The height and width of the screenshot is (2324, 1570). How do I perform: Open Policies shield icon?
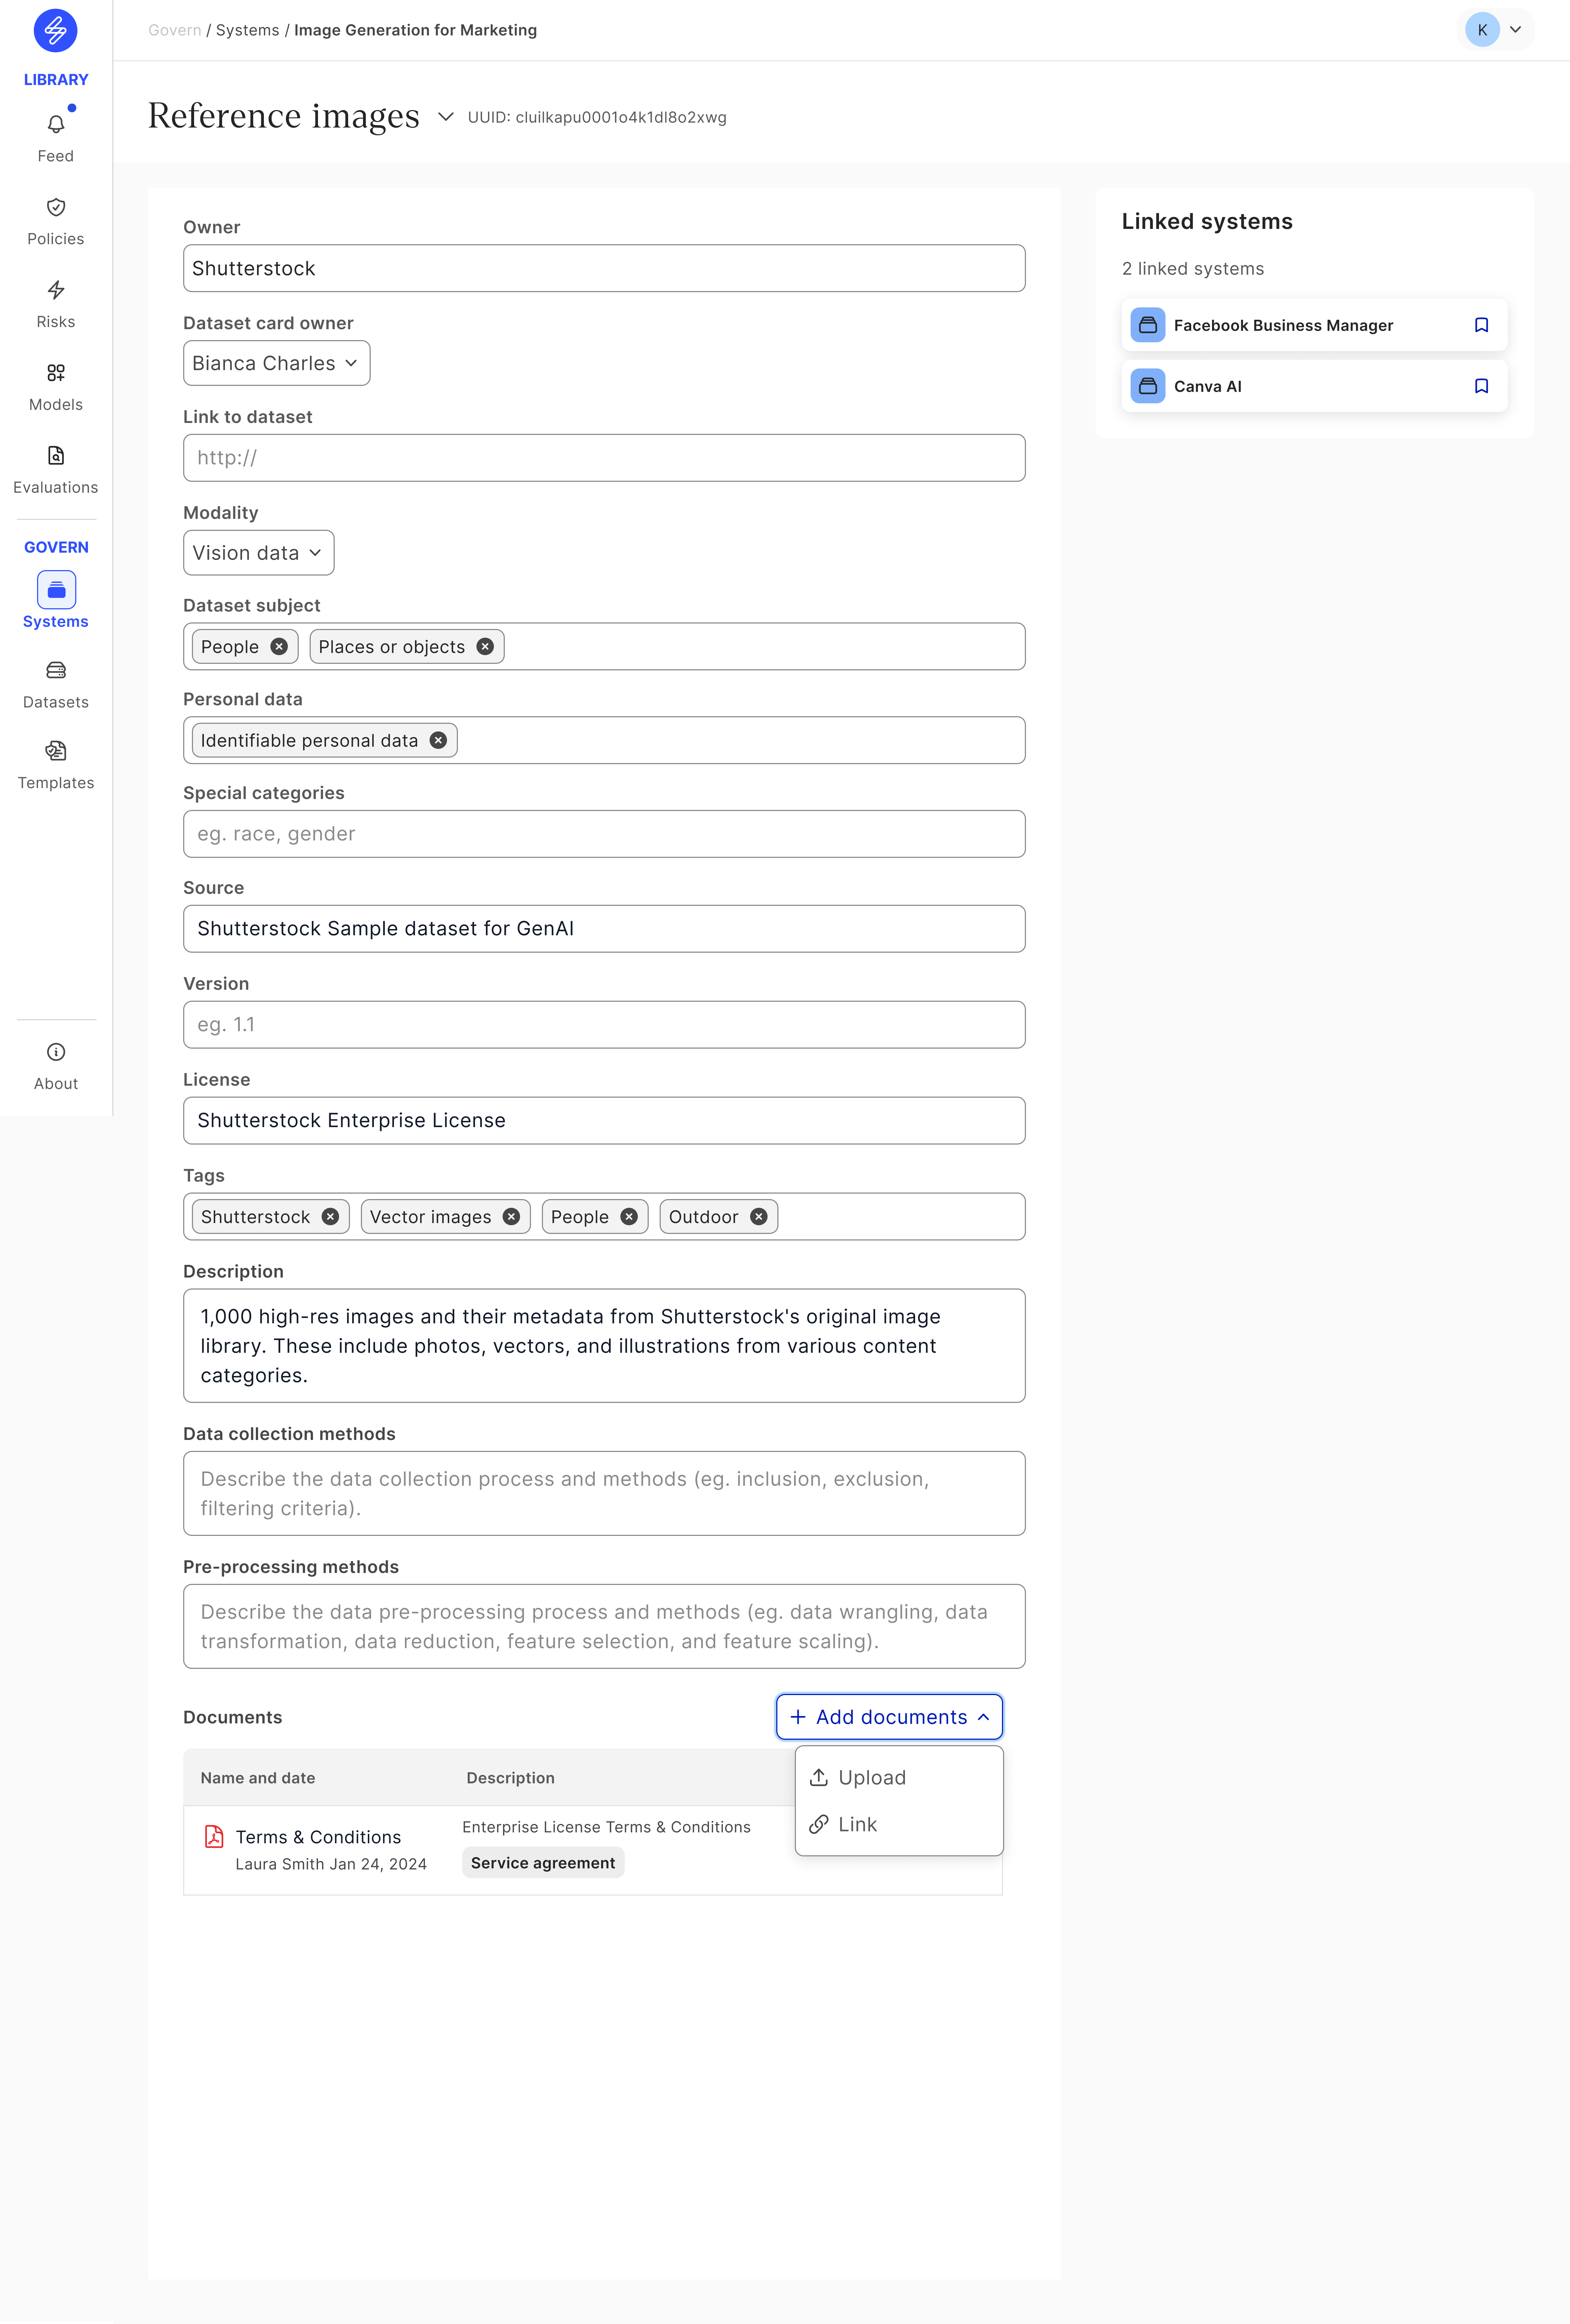tap(56, 207)
